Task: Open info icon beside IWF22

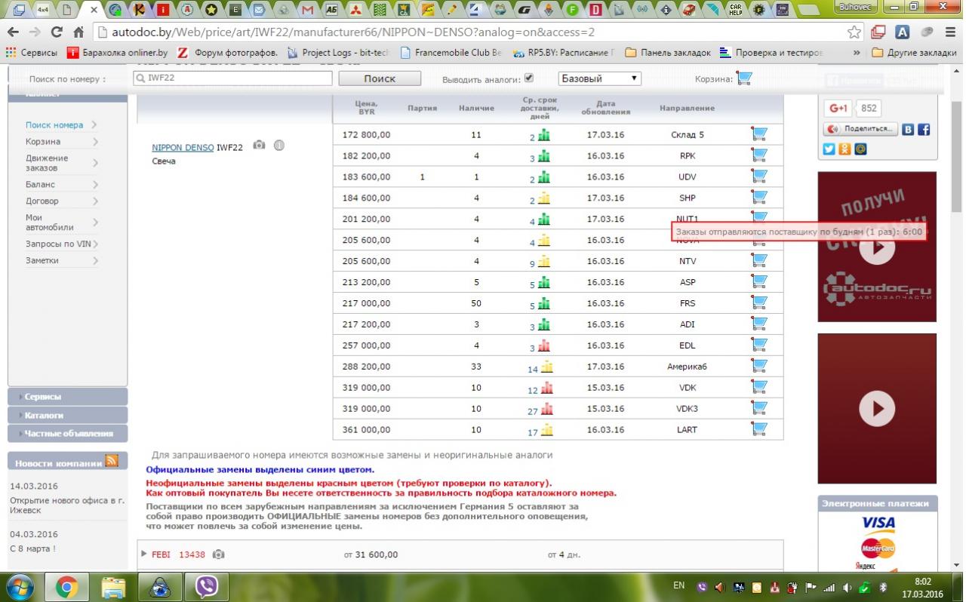Action: click(x=278, y=145)
